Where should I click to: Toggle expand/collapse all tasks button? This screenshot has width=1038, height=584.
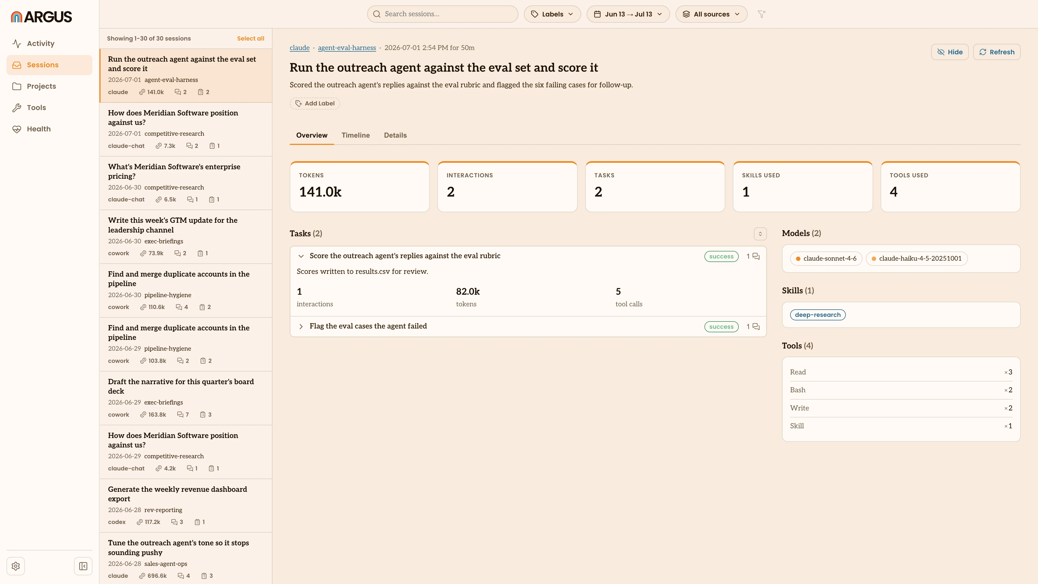coord(760,234)
